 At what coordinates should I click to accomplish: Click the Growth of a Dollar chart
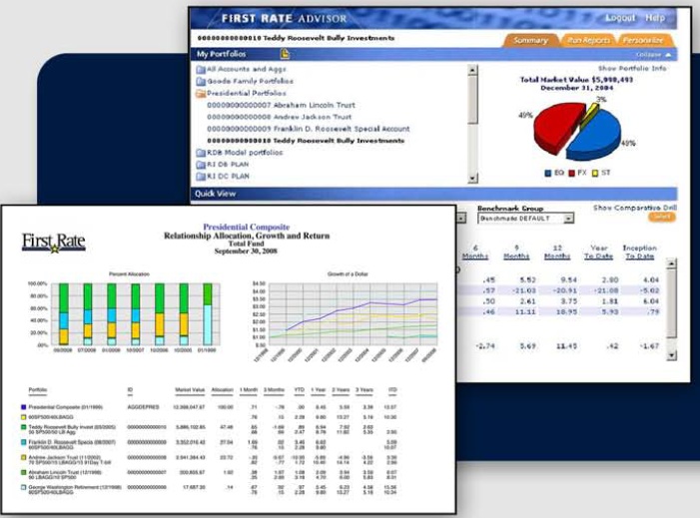click(x=346, y=316)
